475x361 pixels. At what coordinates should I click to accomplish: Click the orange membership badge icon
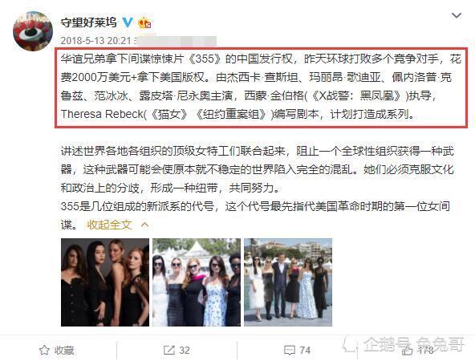[x=144, y=22]
